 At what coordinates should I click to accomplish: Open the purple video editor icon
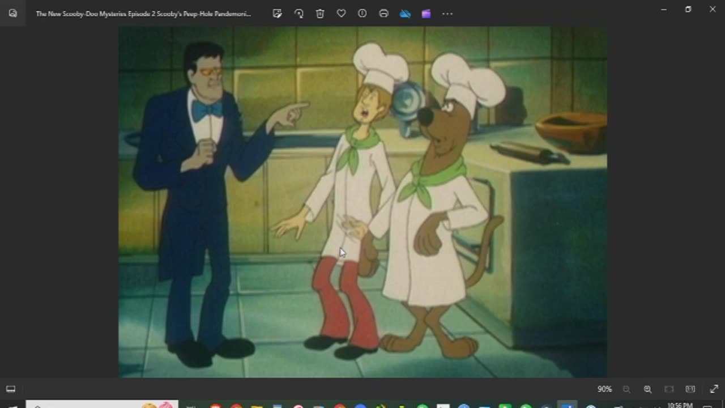(426, 14)
